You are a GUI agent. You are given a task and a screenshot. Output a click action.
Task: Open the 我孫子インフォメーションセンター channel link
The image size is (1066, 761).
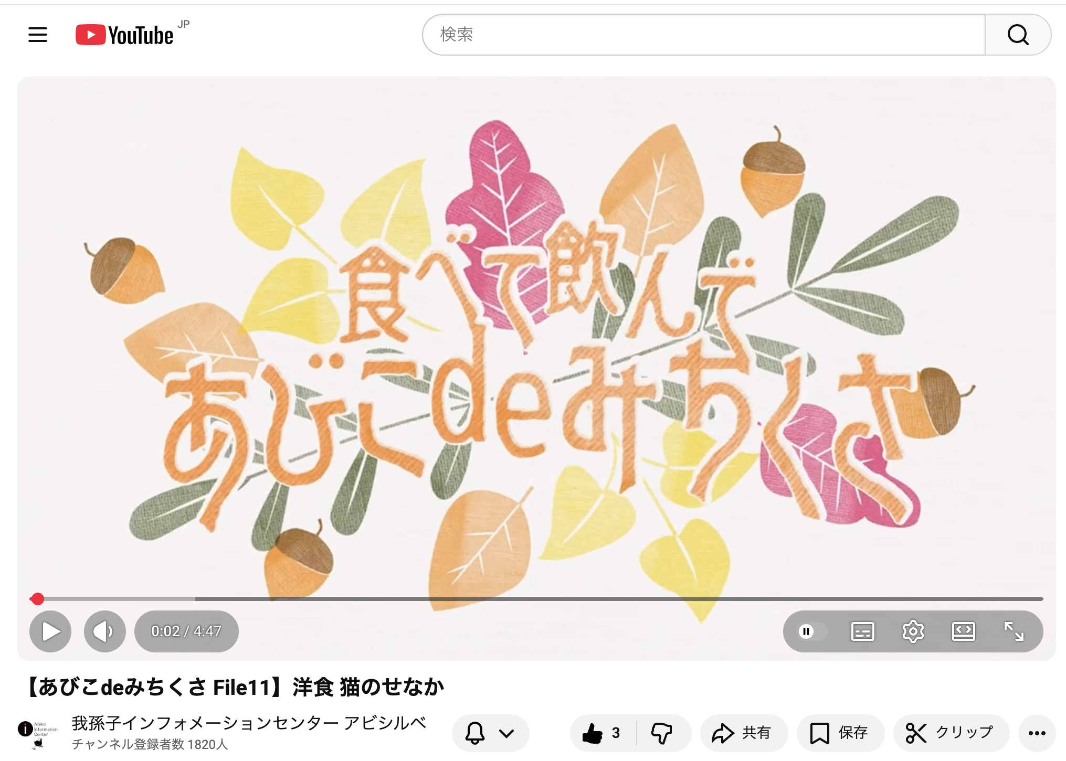[249, 723]
